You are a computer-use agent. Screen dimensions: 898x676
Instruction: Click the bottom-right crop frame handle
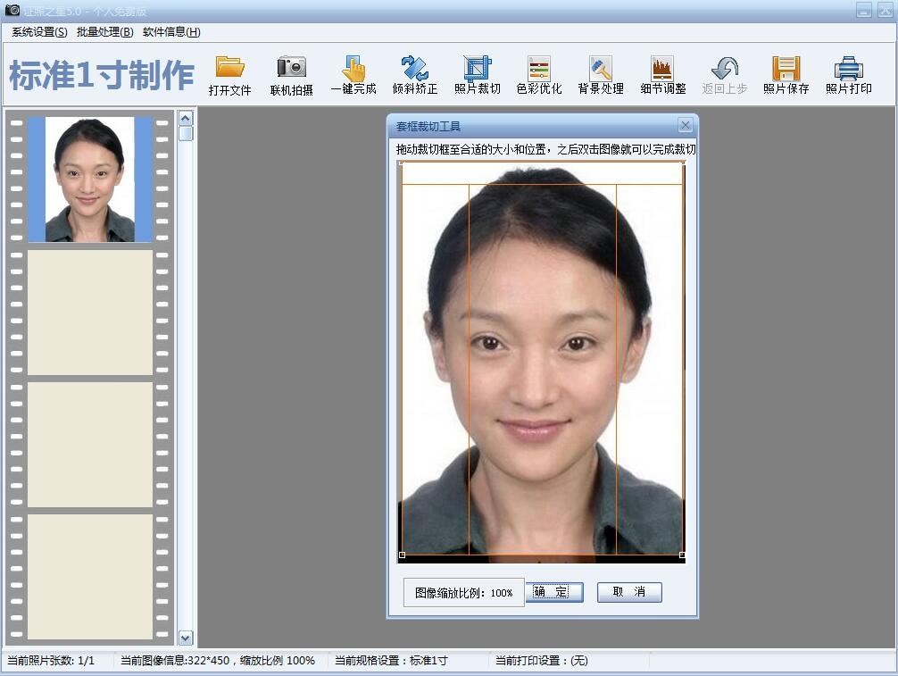pos(682,555)
